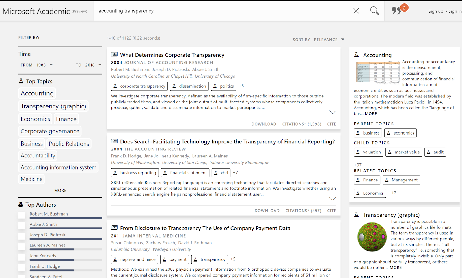This screenshot has height=278, width=462.
Task: Open the Sort By Relevance dropdown
Action: tap(329, 40)
